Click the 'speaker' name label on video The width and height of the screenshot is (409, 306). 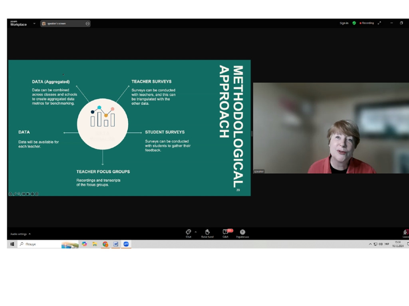pos(259,171)
